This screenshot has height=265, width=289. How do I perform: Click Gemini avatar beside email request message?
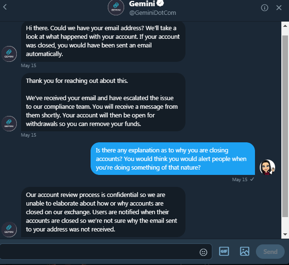tap(10, 53)
